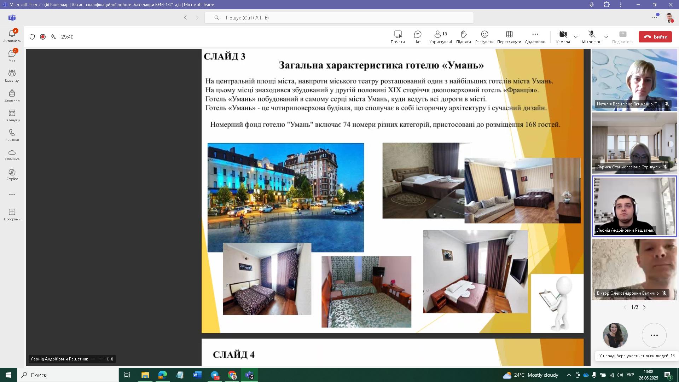The width and height of the screenshot is (679, 382).
Task: Open the Chat panel in meeting toolbar
Action: [x=417, y=36]
